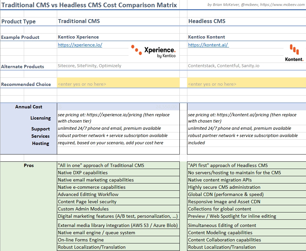
Task: Select 'Native email engine / queue system' cell
Action: tap(118, 233)
